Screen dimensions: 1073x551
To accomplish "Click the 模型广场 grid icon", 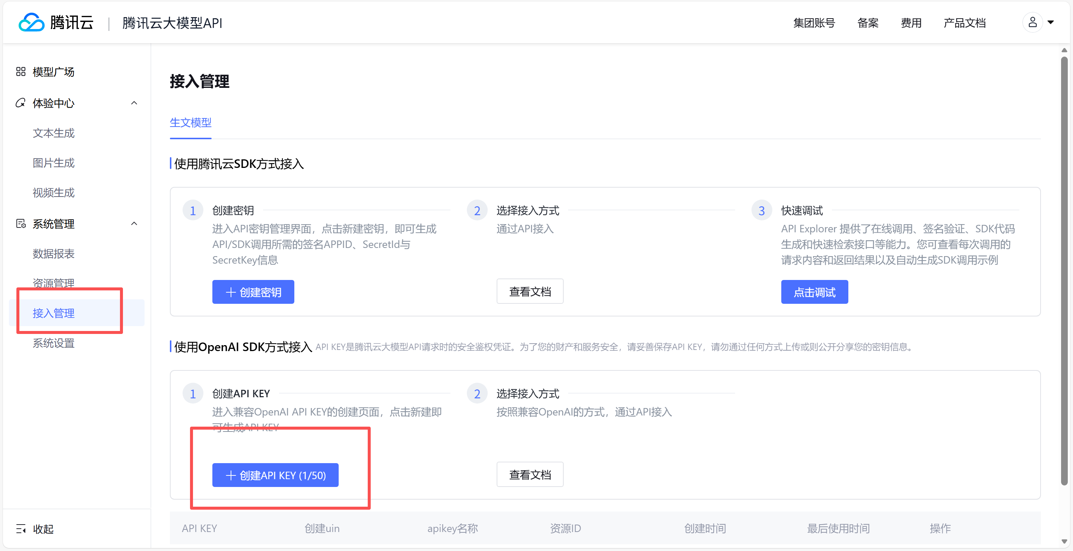I will (21, 72).
